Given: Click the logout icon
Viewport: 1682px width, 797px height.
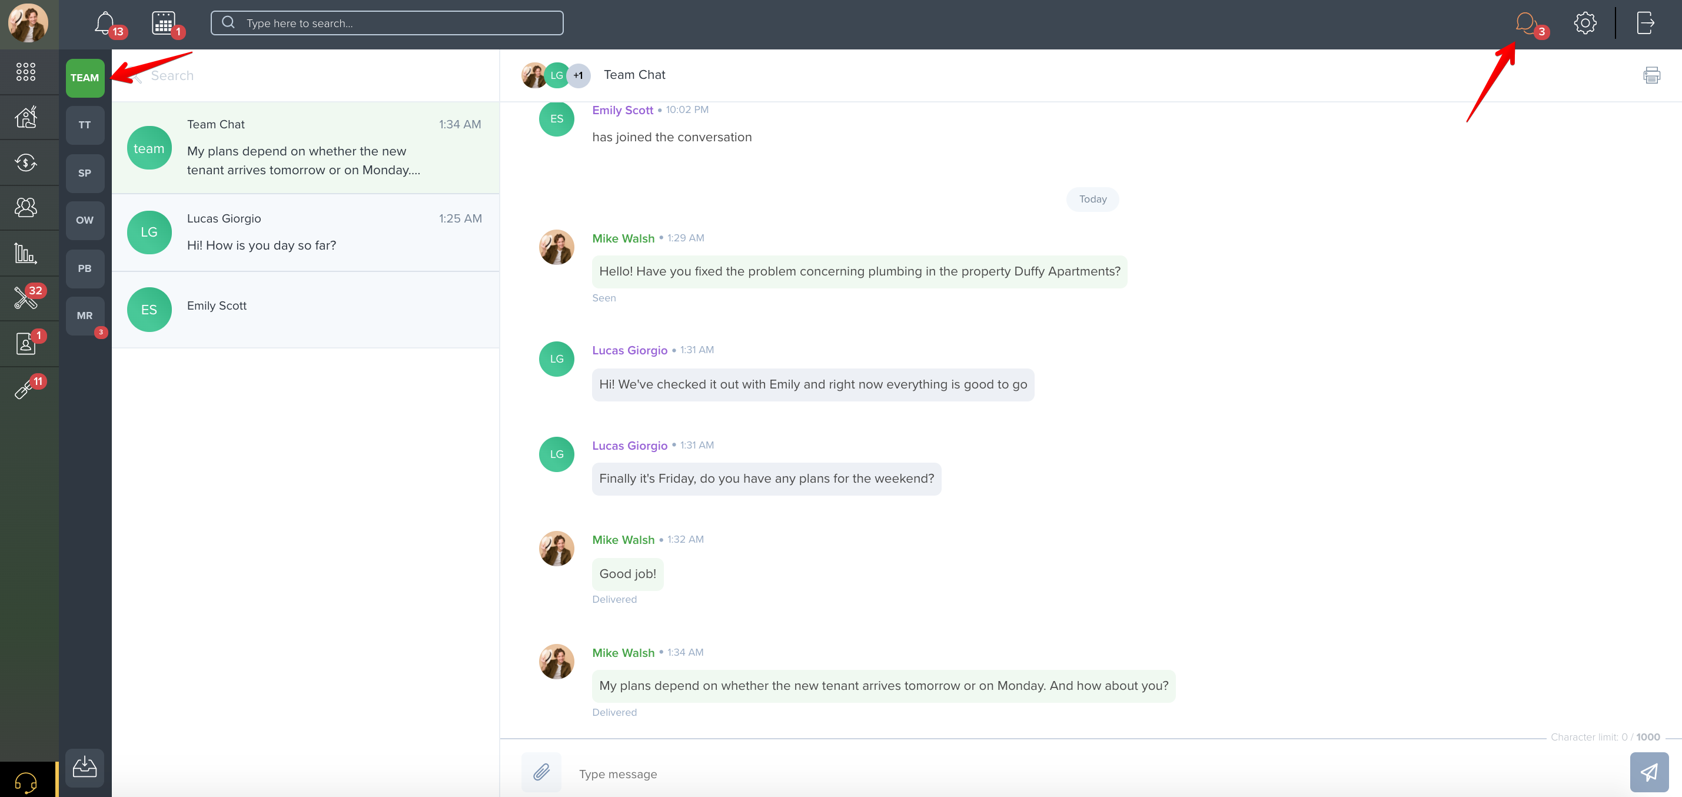Looking at the screenshot, I should [x=1646, y=24].
